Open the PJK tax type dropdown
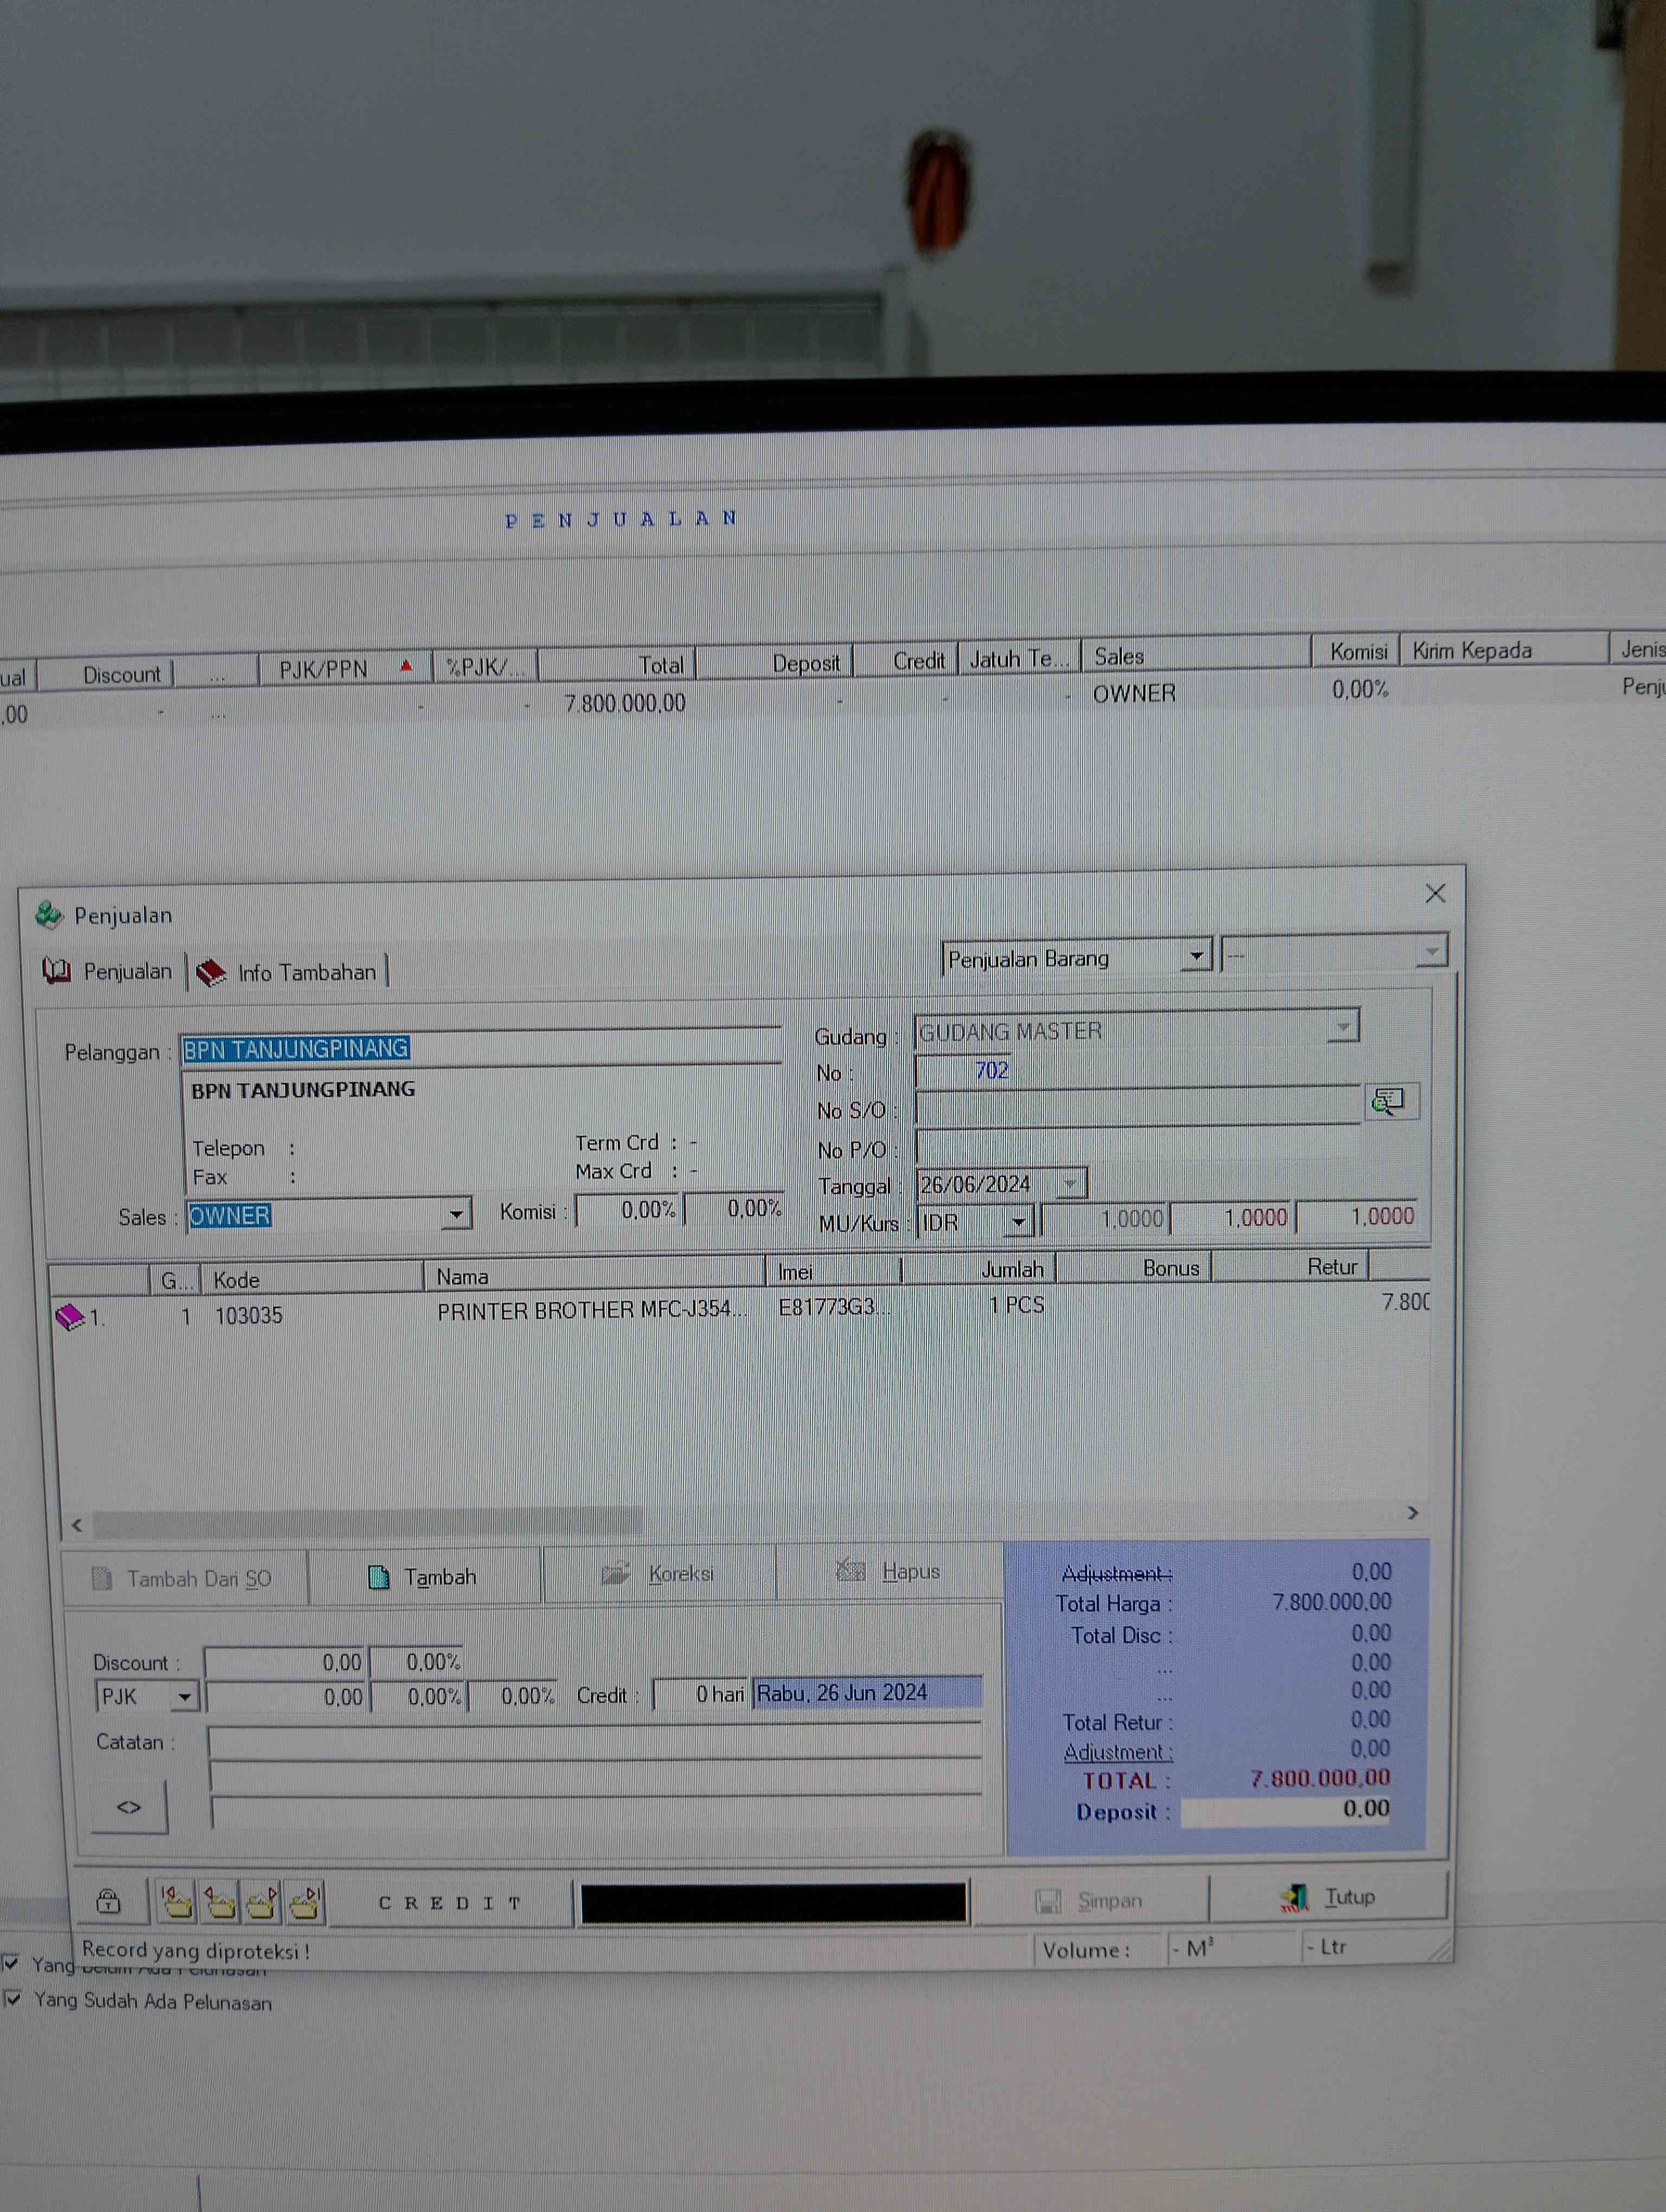The width and height of the screenshot is (1666, 2212). coord(185,1697)
